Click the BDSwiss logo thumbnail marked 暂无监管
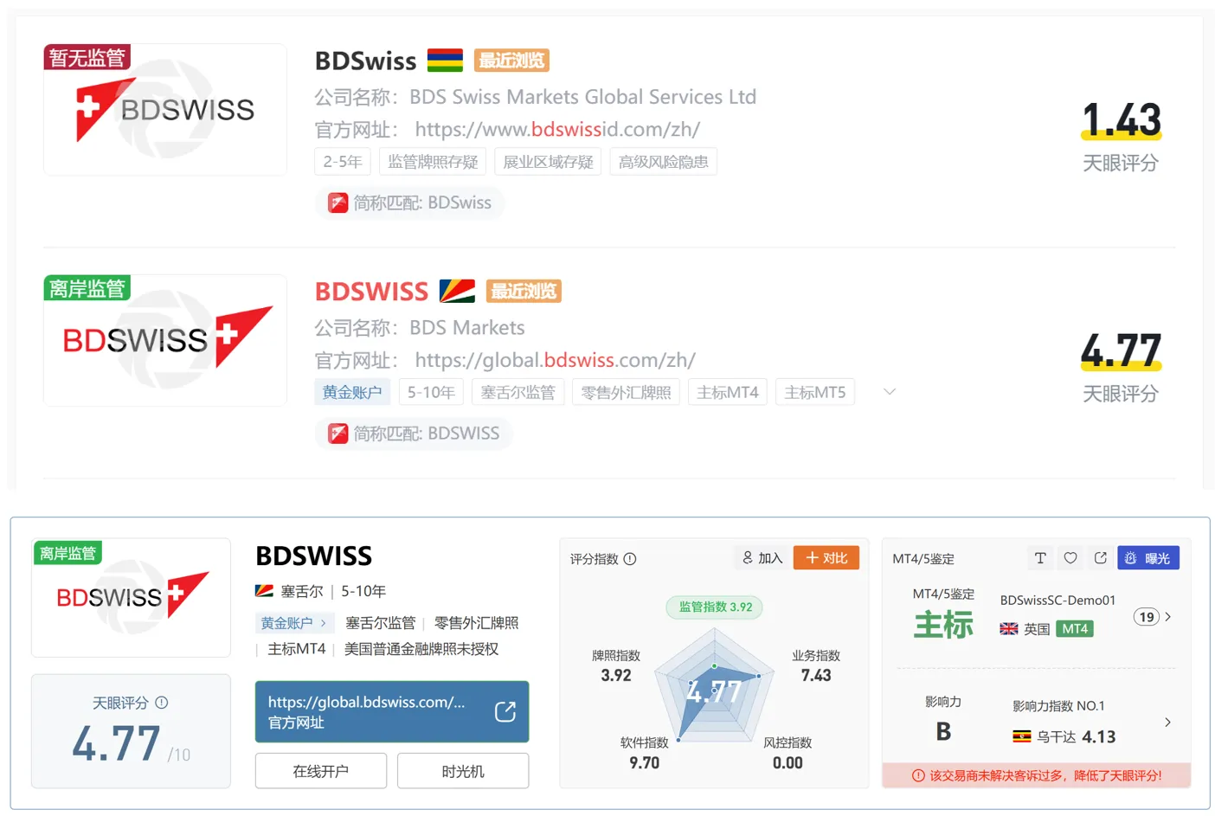Image resolution: width=1215 pixels, height=816 pixels. click(x=165, y=110)
